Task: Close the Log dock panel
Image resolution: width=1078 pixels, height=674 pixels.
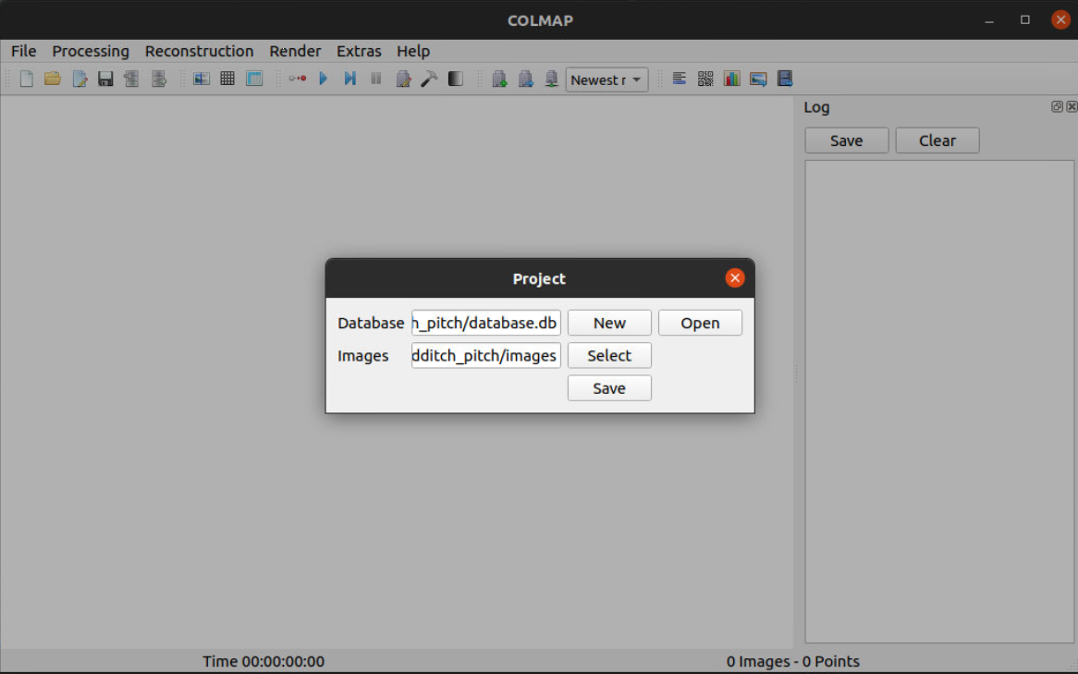Action: (1072, 107)
